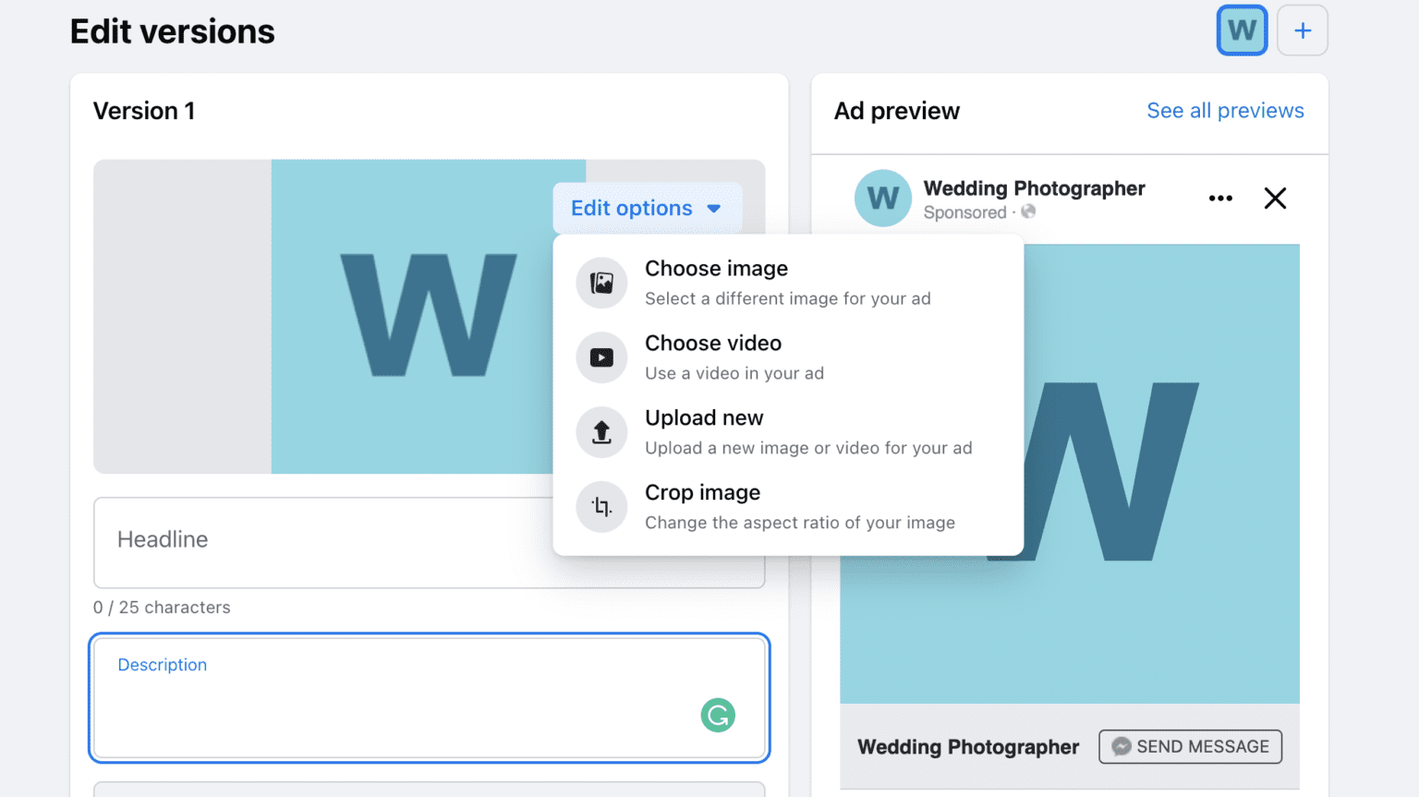The width and height of the screenshot is (1419, 797).
Task: Click the Send Message button
Action: (x=1190, y=746)
